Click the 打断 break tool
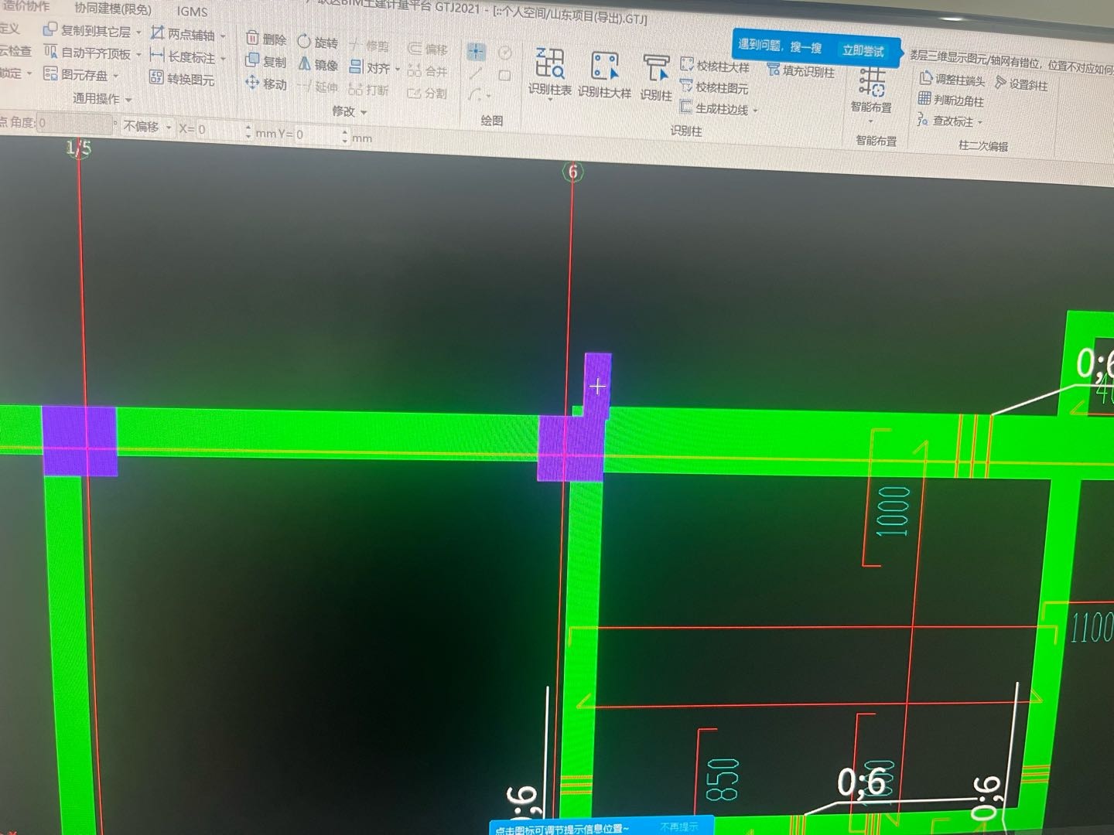Image resolution: width=1114 pixels, height=835 pixels. coord(368,90)
